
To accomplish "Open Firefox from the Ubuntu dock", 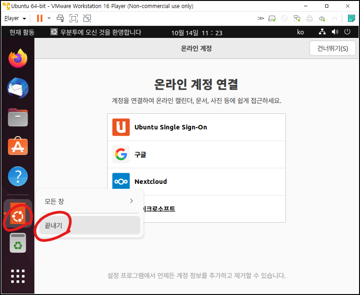I will point(18,58).
